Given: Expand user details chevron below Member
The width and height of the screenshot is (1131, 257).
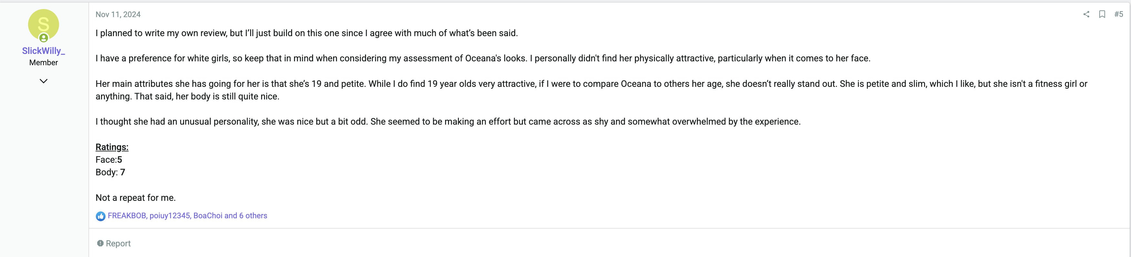Looking at the screenshot, I should (44, 81).
